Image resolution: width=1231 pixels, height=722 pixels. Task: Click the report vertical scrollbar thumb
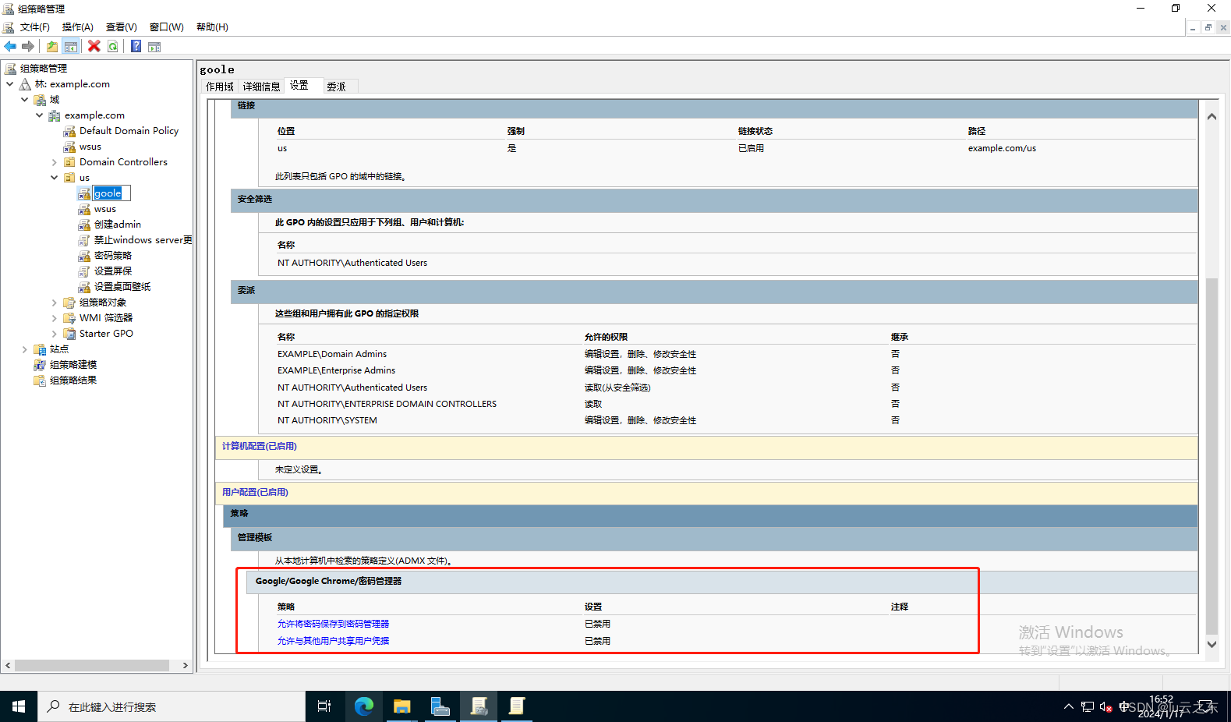click(x=1212, y=456)
